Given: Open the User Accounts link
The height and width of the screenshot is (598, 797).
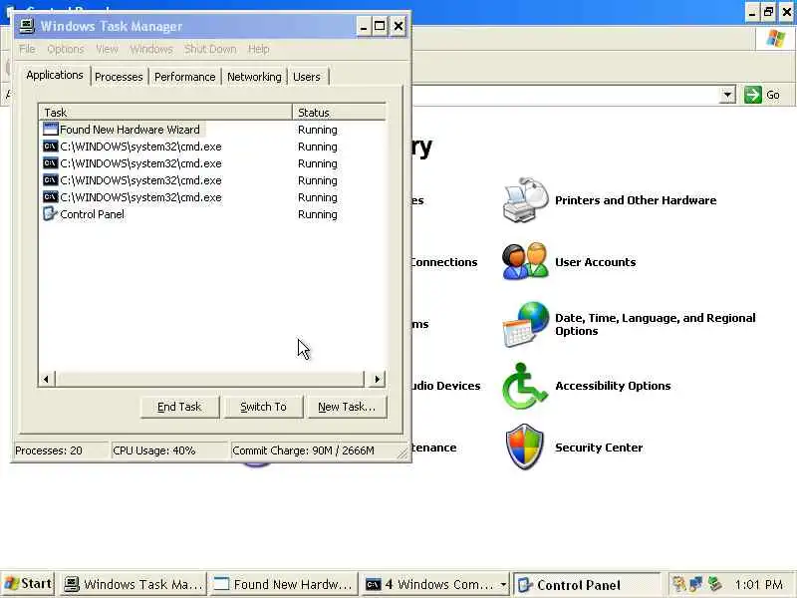Looking at the screenshot, I should click(595, 262).
